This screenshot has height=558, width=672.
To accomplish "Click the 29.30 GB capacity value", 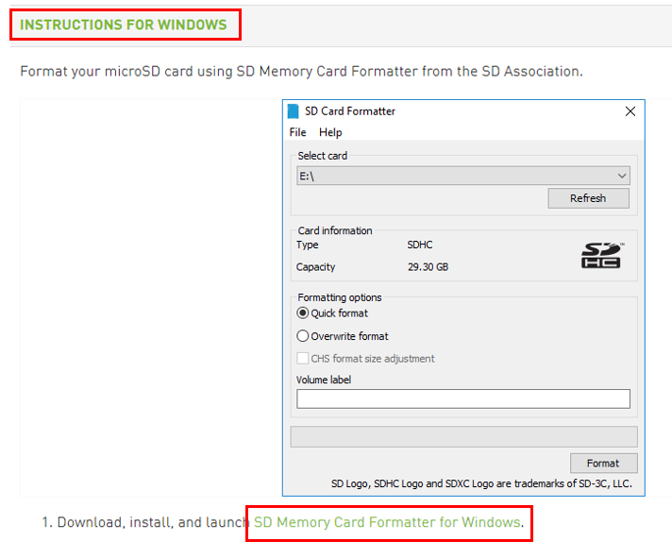I will pos(428,267).
